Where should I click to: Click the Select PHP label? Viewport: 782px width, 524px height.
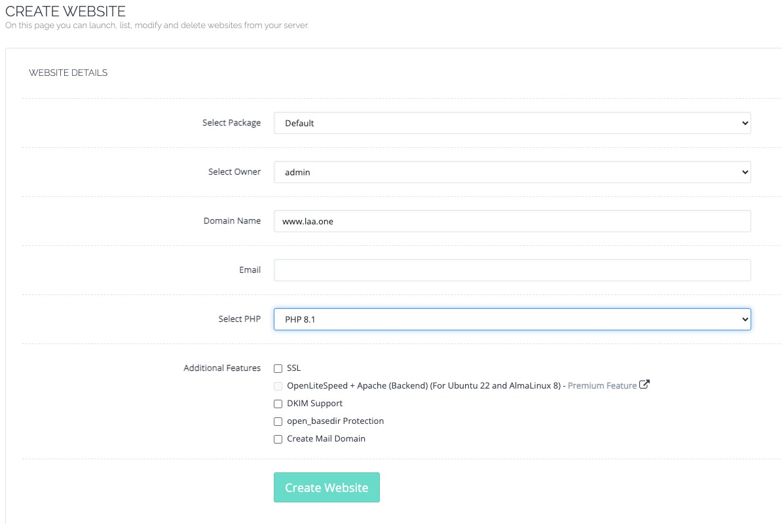[240, 319]
